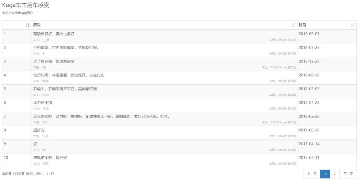Click the owner name 车主: *翔
Screen dimensions: 358x180
pos(40,67)
